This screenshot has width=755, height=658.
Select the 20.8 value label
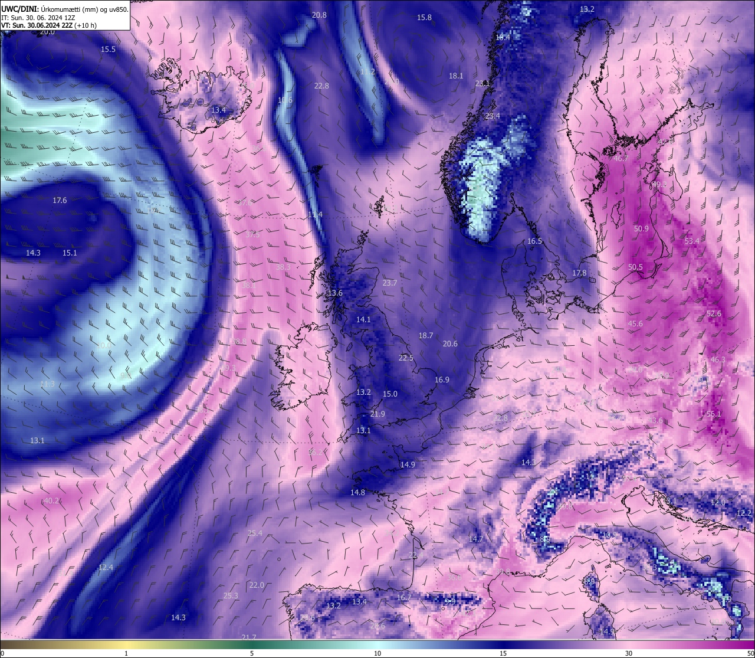[319, 15]
